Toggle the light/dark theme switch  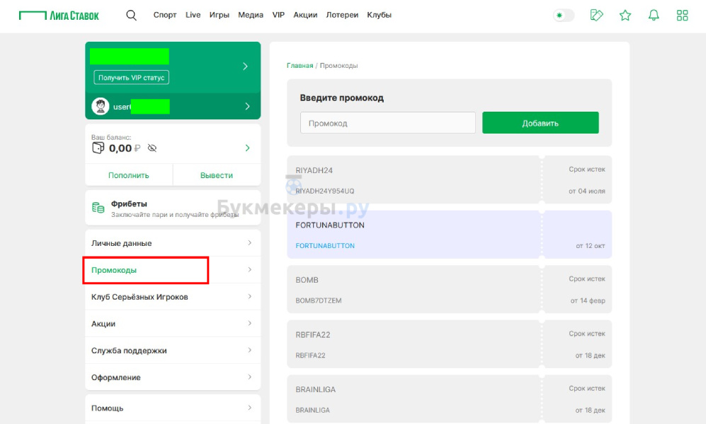point(564,15)
